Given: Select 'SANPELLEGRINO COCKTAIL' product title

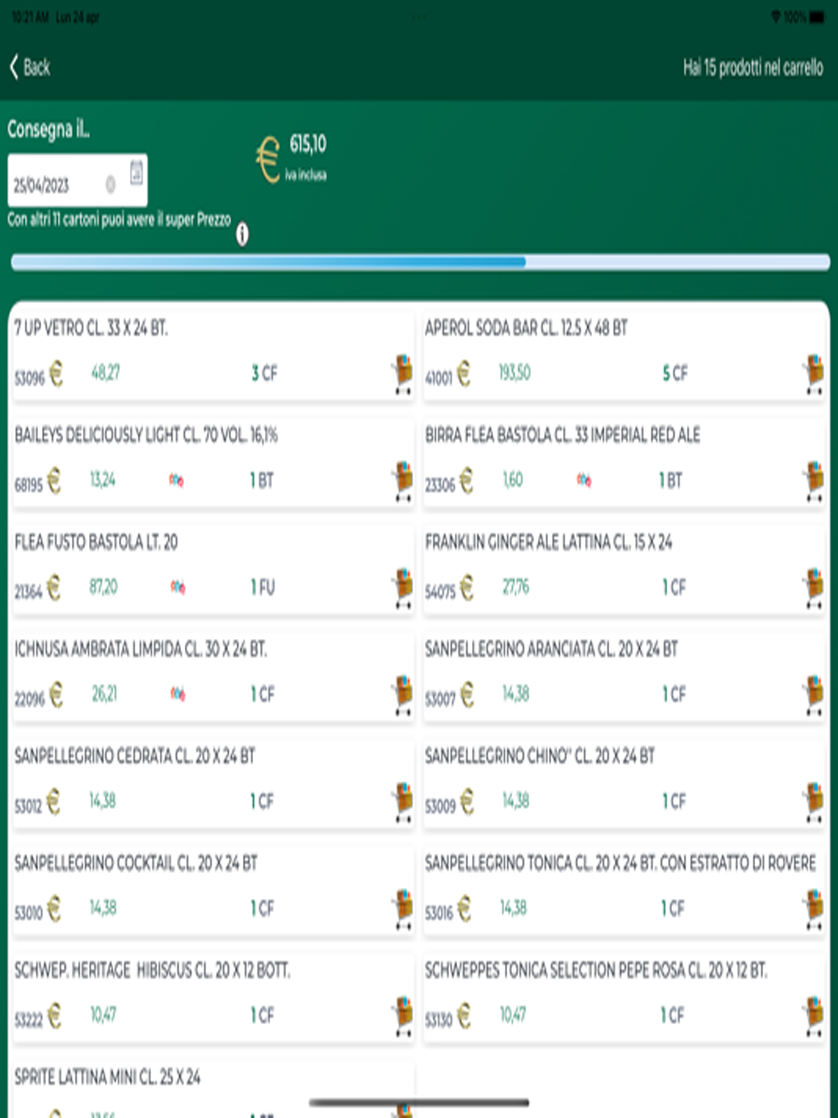Looking at the screenshot, I should click(x=135, y=864).
